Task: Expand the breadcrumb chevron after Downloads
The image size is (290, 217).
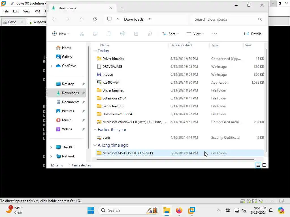Action: point(150,19)
